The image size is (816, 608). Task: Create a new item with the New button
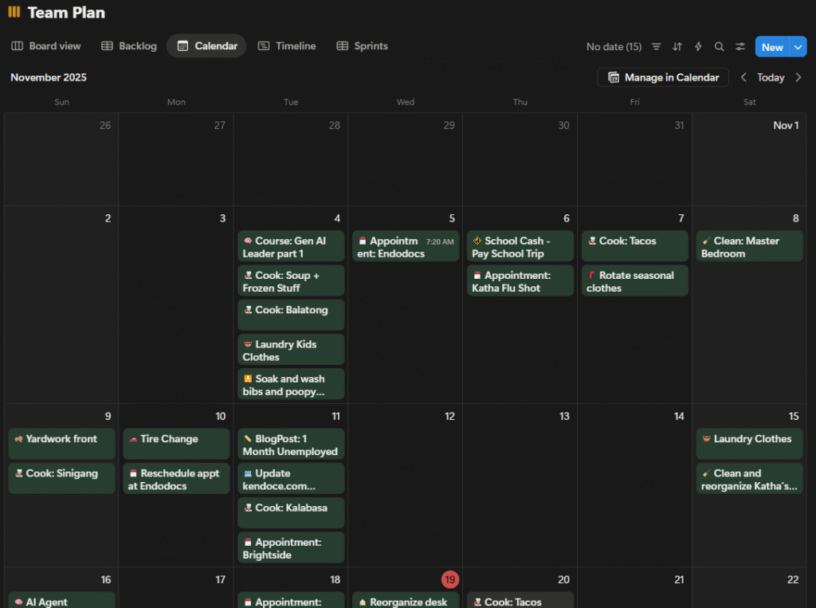pos(771,46)
